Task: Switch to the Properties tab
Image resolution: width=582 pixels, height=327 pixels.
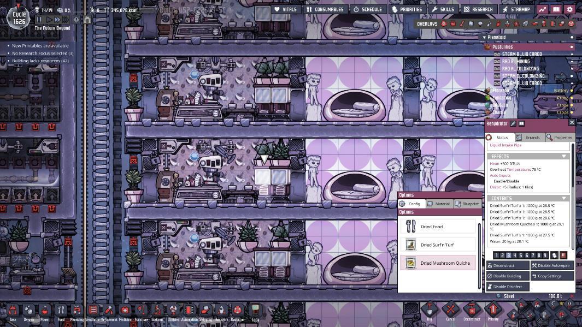Action: click(560, 138)
